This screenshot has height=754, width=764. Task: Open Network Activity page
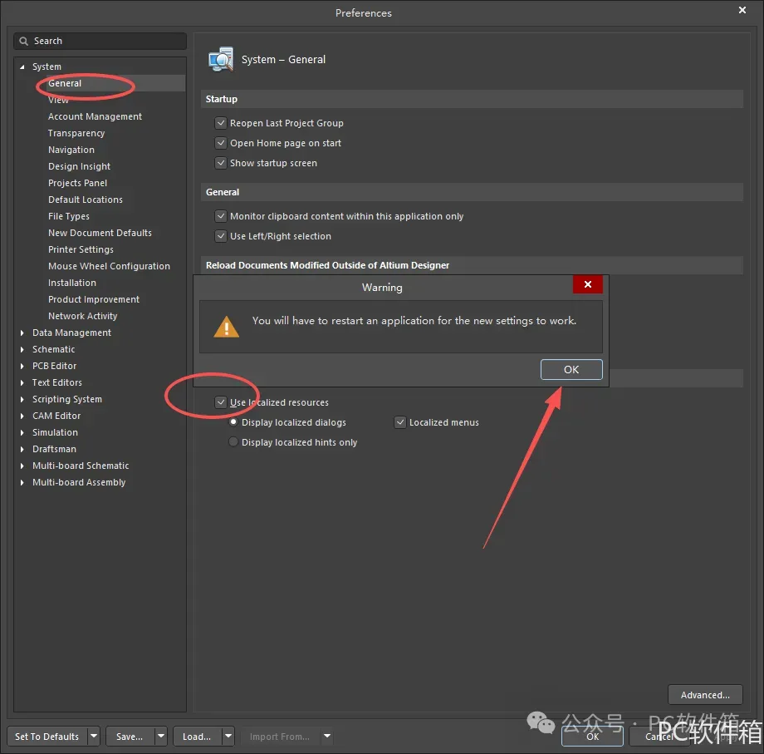(83, 316)
